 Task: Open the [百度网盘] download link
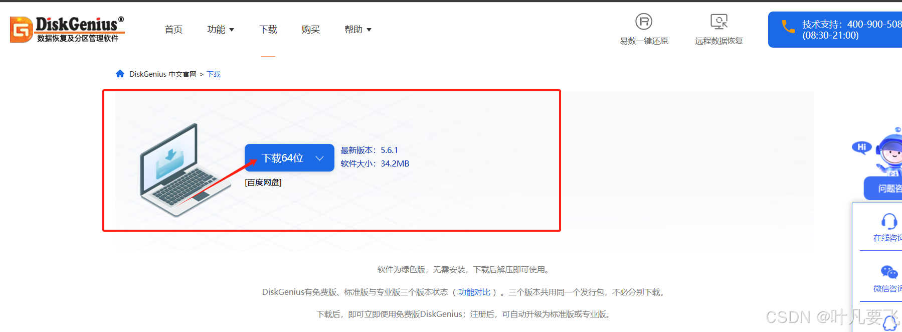coord(263,183)
